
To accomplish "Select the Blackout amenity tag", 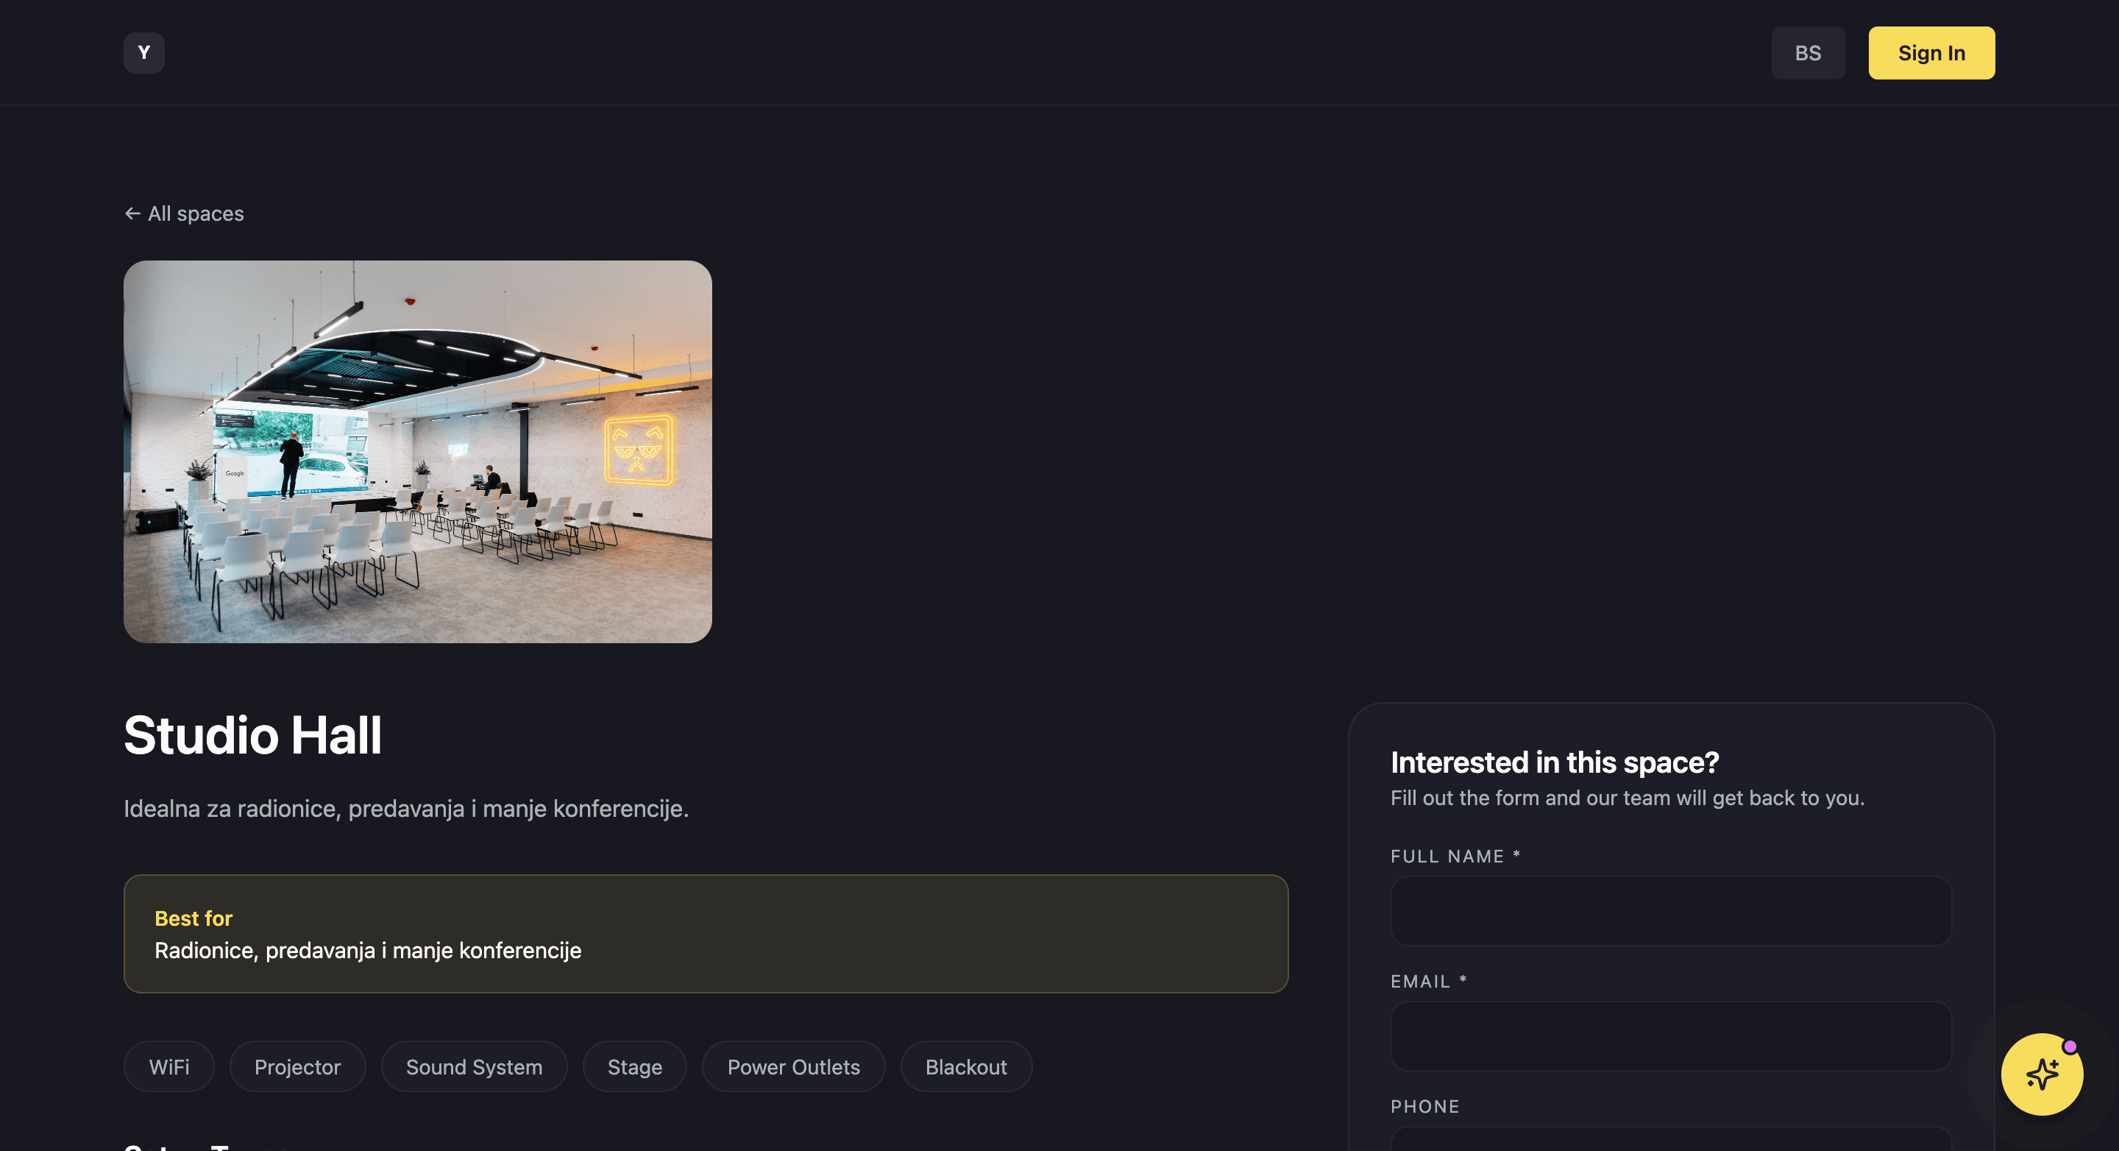I will click(966, 1066).
